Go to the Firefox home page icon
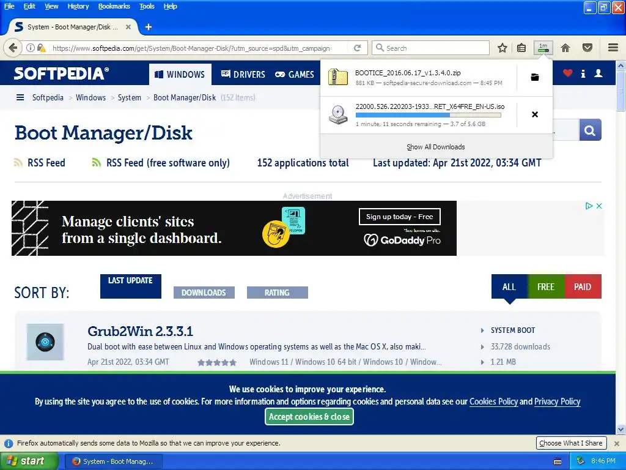The width and height of the screenshot is (626, 470). click(x=565, y=48)
